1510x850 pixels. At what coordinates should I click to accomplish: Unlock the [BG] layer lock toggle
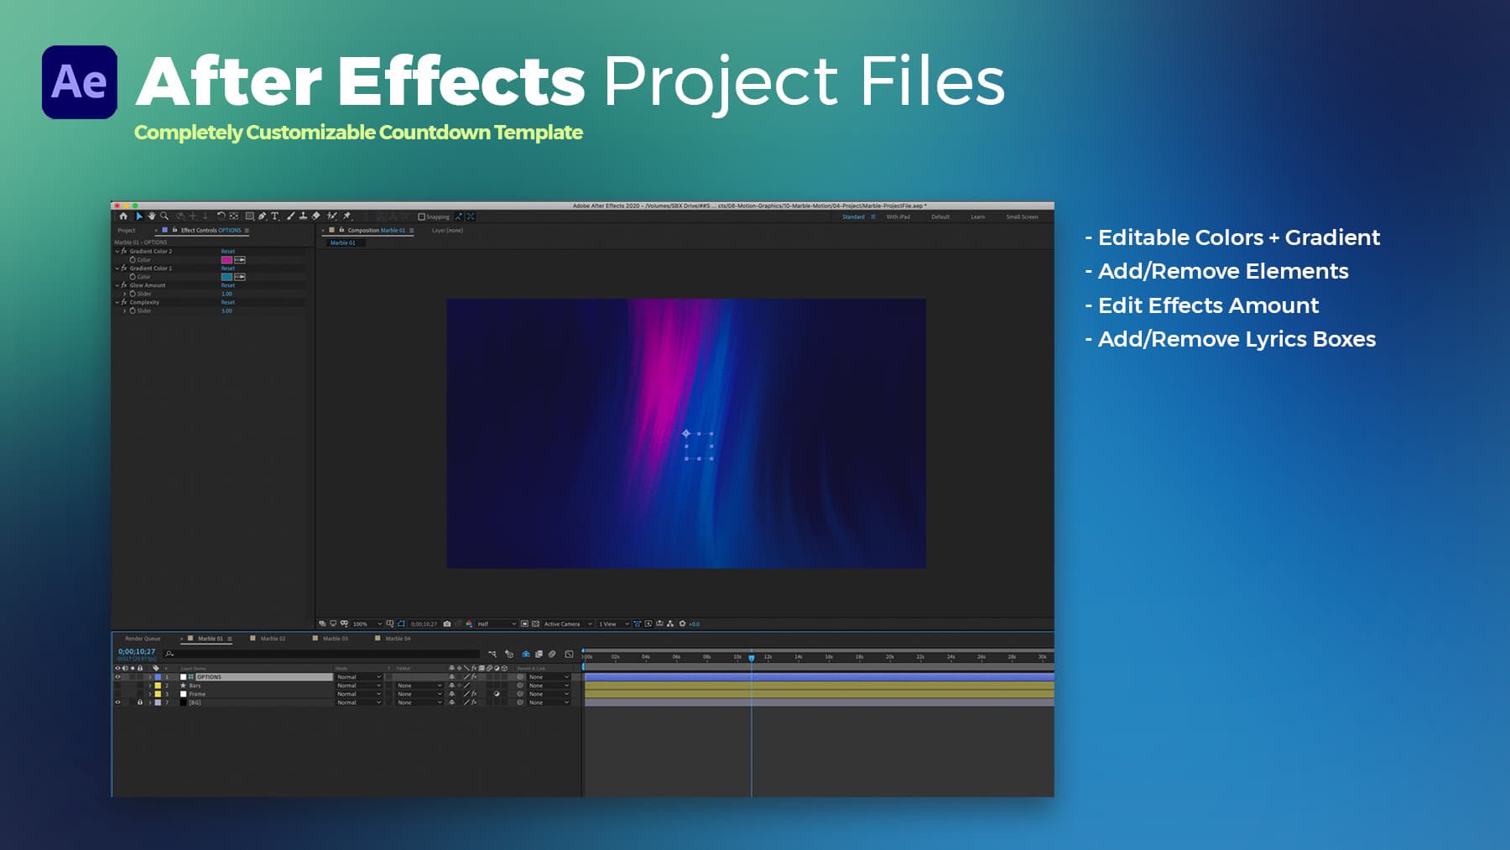tap(140, 702)
